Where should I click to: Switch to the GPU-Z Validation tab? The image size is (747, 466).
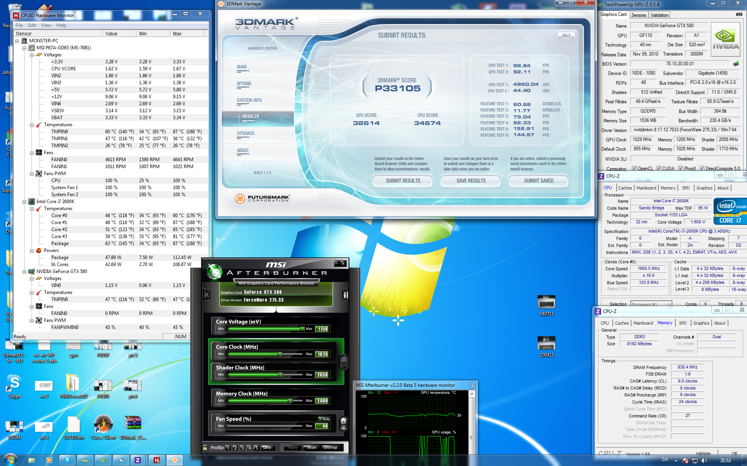[x=659, y=15]
